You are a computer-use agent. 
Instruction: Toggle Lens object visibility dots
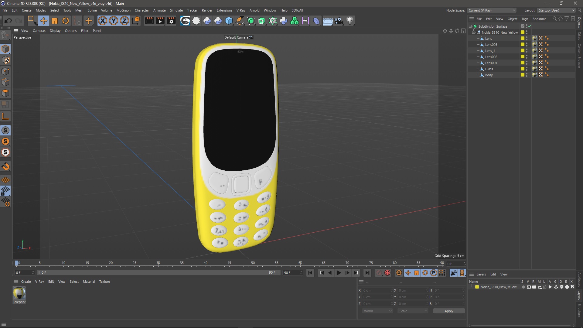tap(527, 38)
